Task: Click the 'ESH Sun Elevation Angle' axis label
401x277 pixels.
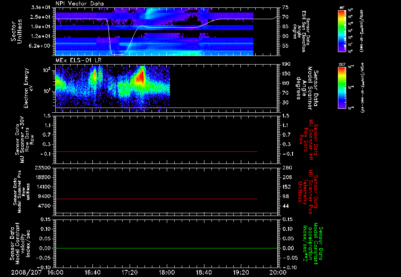Action: pyautogui.click(x=301, y=31)
